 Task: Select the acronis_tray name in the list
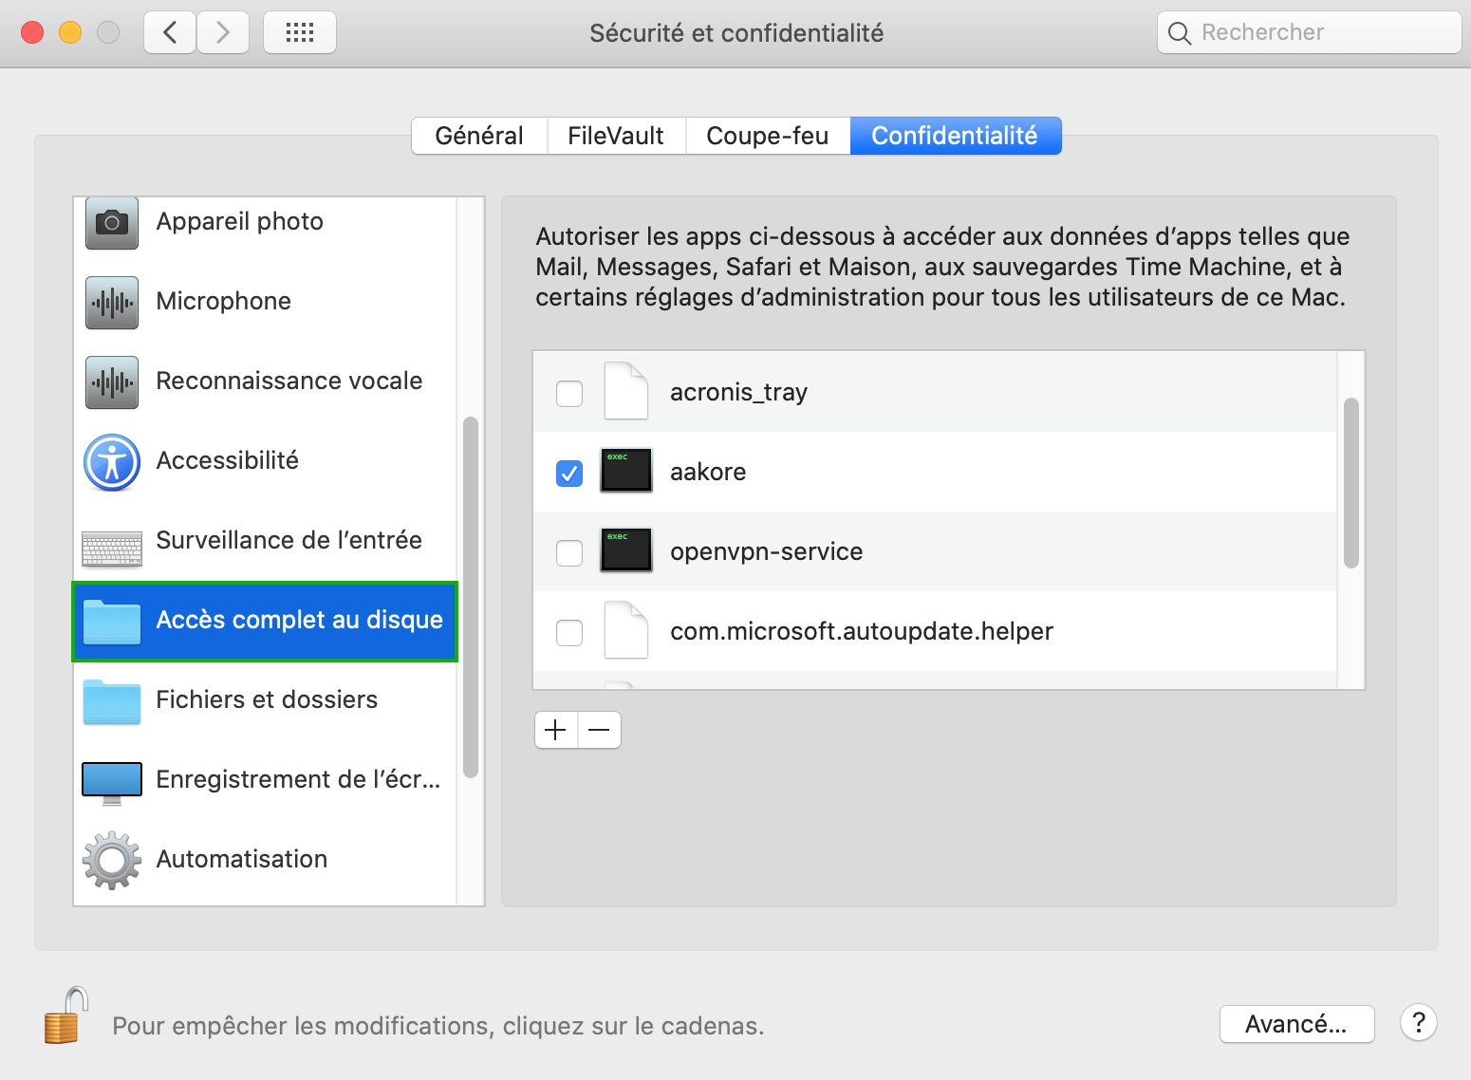[739, 392]
